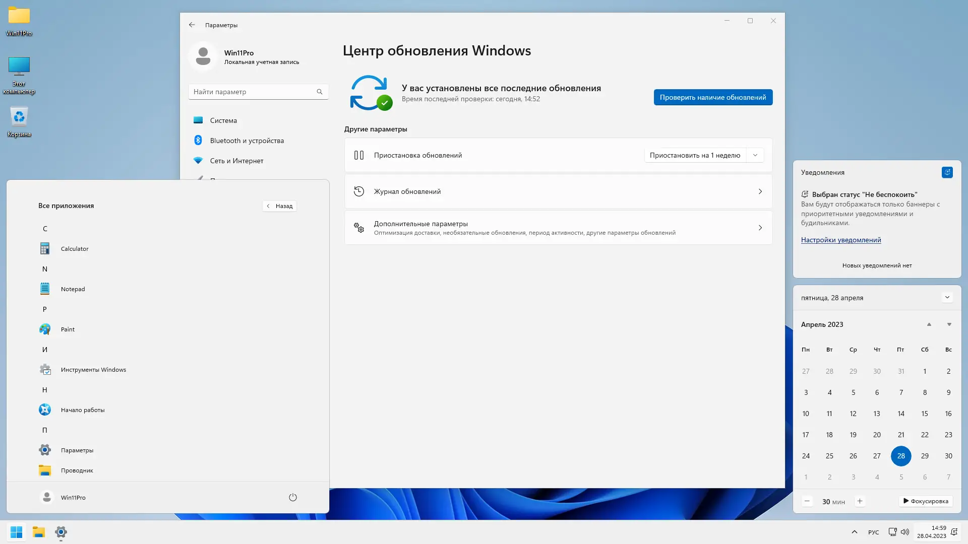
Task: Click Проверить наличие обновлений button
Action: coord(712,97)
